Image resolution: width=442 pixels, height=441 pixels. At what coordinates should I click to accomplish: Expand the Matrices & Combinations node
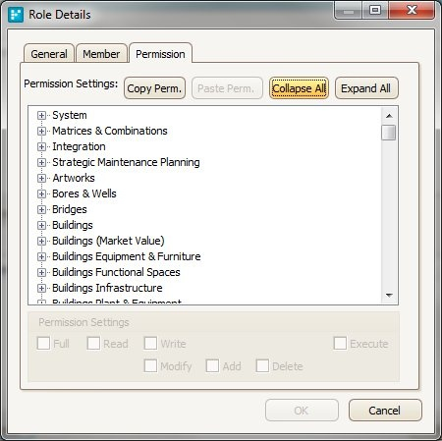[41, 131]
